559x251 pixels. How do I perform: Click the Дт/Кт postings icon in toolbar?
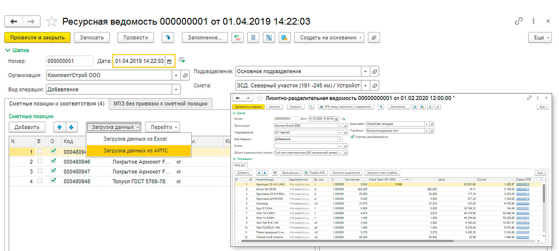pyautogui.click(x=237, y=38)
